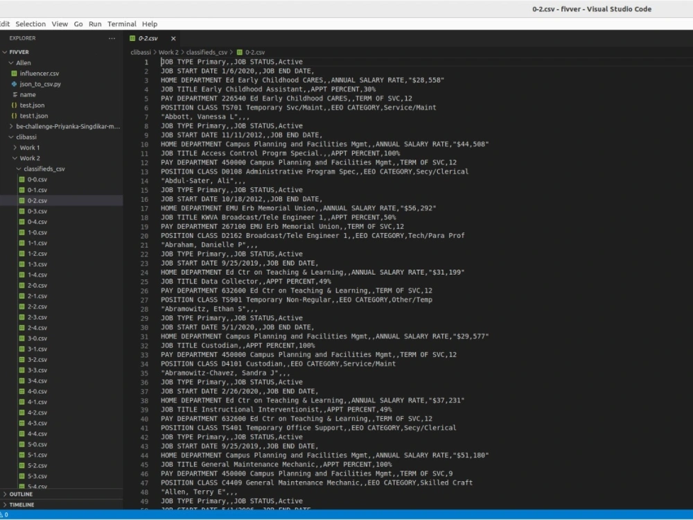
Task: Click the 2-3.csv file icon
Action: click(21, 318)
